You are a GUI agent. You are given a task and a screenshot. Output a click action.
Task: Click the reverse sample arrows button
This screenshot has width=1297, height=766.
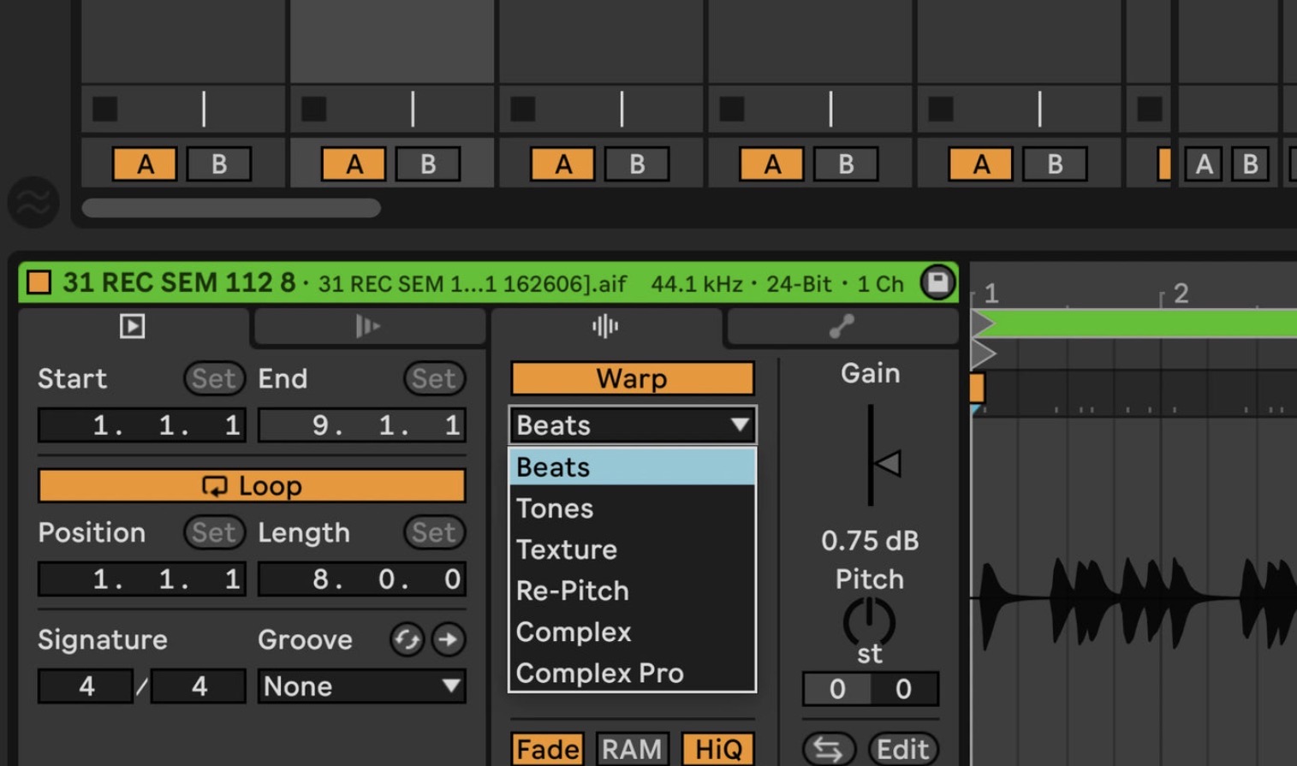[828, 750]
